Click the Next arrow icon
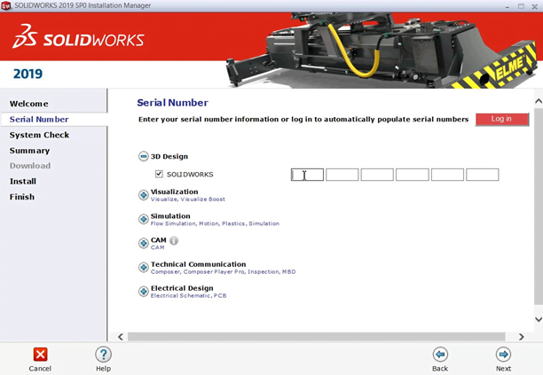543x375 pixels. coord(503,355)
